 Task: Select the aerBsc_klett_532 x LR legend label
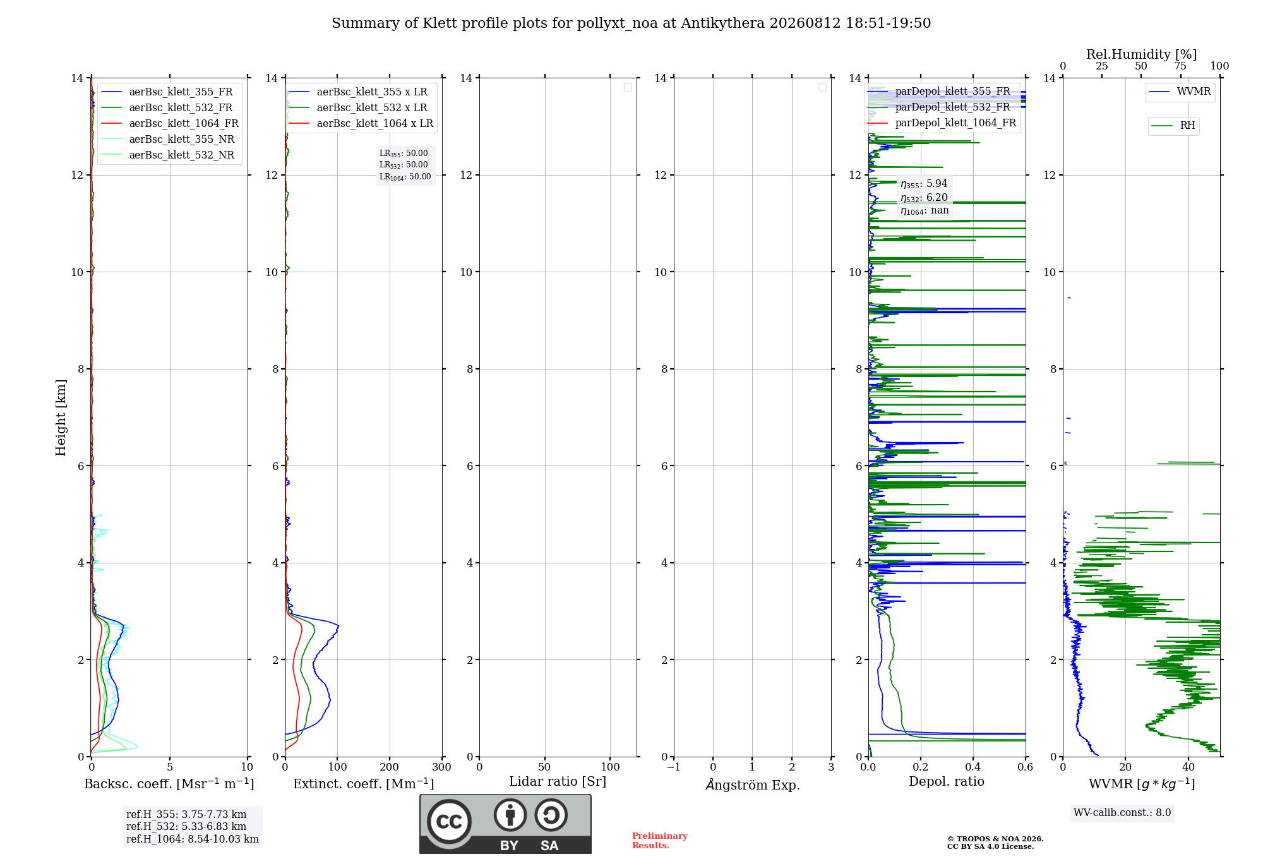372,108
